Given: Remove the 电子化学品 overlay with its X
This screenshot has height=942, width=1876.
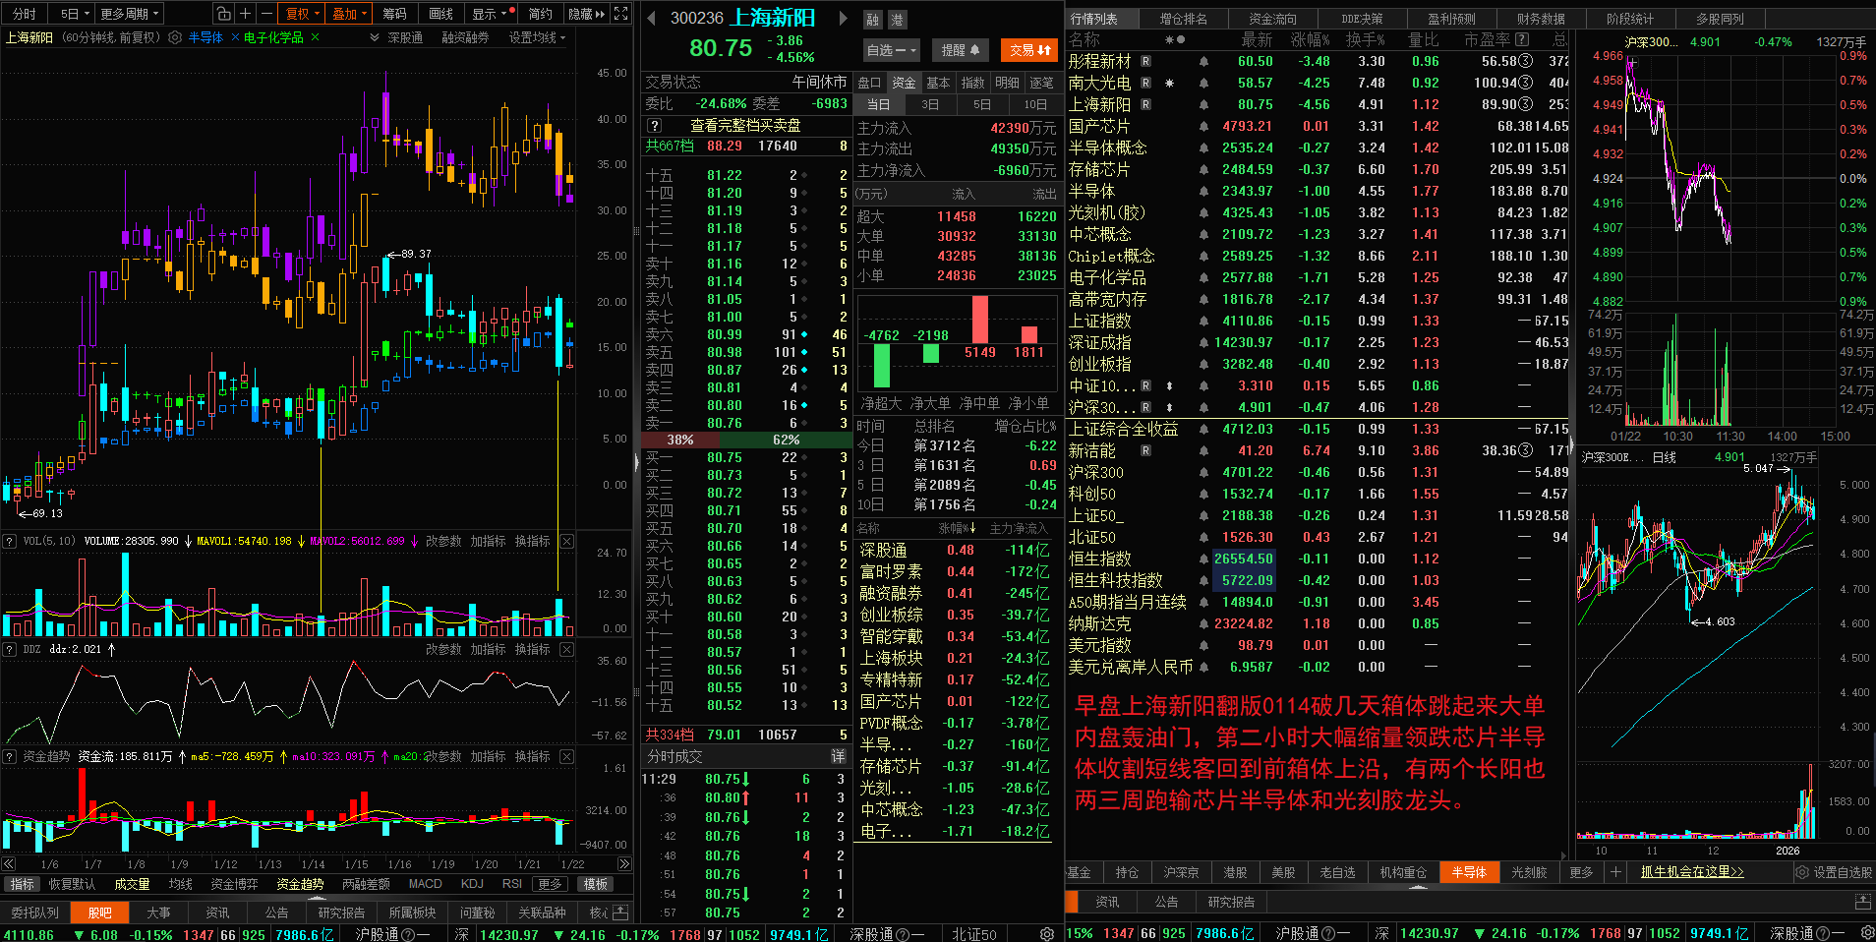Looking at the screenshot, I should [x=315, y=37].
